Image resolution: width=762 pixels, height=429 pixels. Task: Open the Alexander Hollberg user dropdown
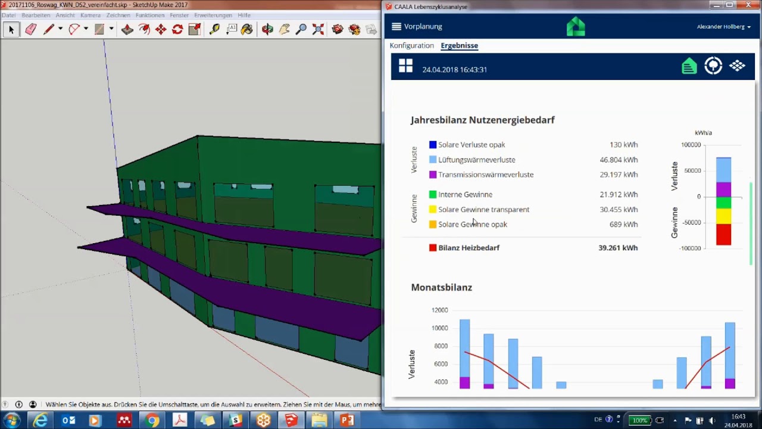[723, 27]
